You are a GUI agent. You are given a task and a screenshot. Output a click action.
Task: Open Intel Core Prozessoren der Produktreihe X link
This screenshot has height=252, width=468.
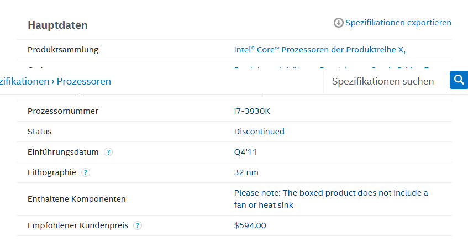pos(319,50)
